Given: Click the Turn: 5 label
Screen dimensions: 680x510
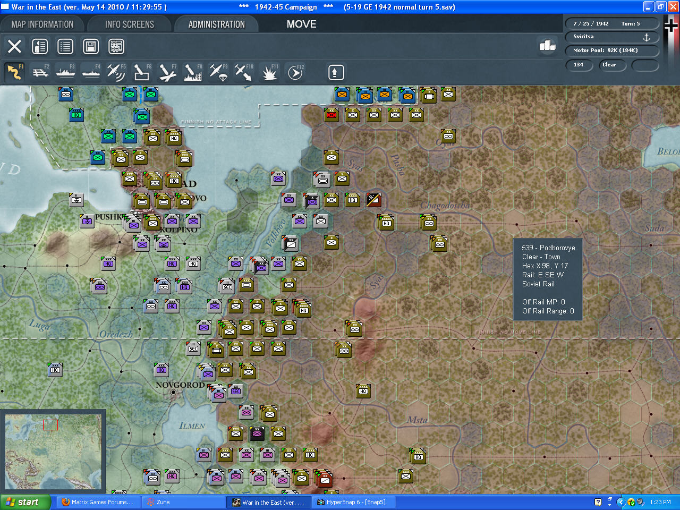Looking at the screenshot, I should click(631, 23).
